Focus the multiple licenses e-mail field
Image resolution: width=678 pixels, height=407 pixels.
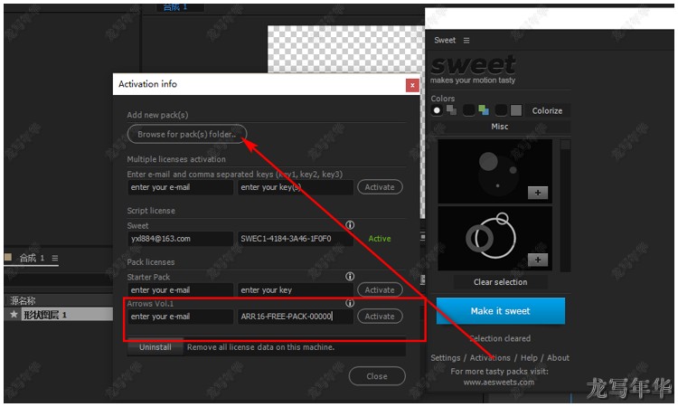pos(180,187)
